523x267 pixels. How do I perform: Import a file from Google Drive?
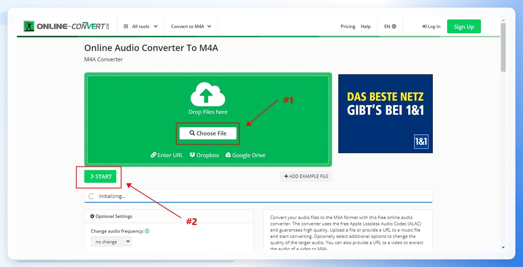click(245, 155)
